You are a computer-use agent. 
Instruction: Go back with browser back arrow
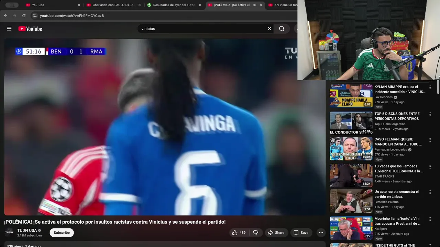5,16
